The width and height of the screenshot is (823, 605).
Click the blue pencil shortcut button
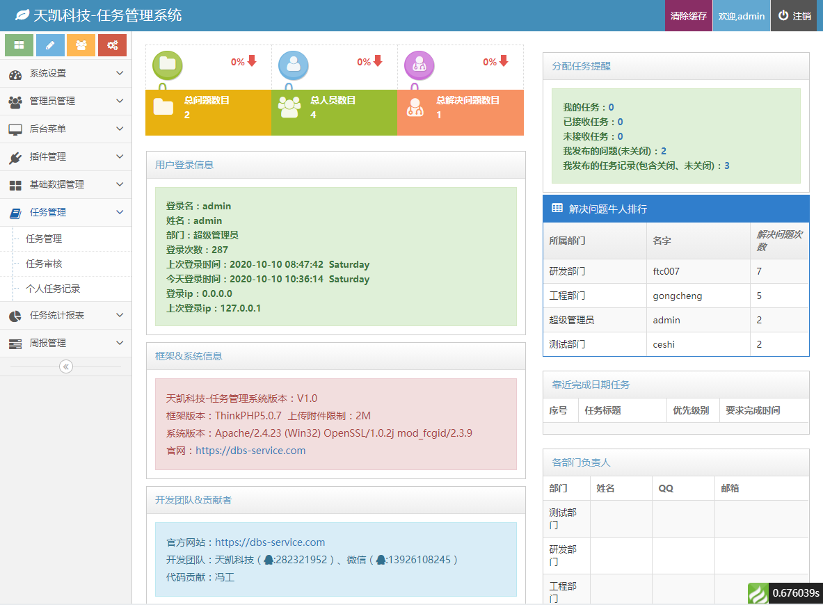[x=50, y=45]
